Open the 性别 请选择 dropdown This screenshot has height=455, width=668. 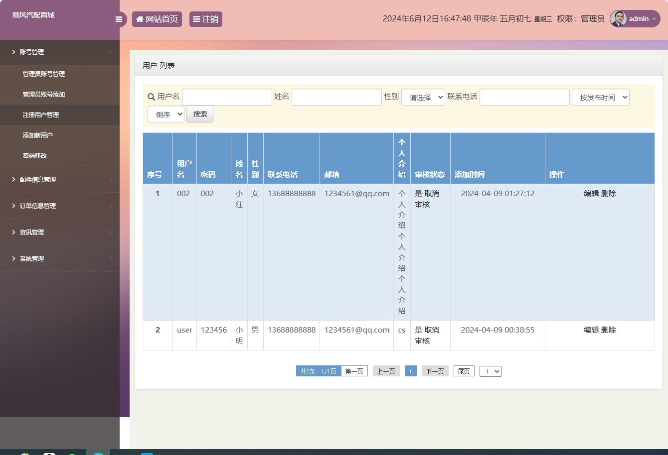pos(423,97)
